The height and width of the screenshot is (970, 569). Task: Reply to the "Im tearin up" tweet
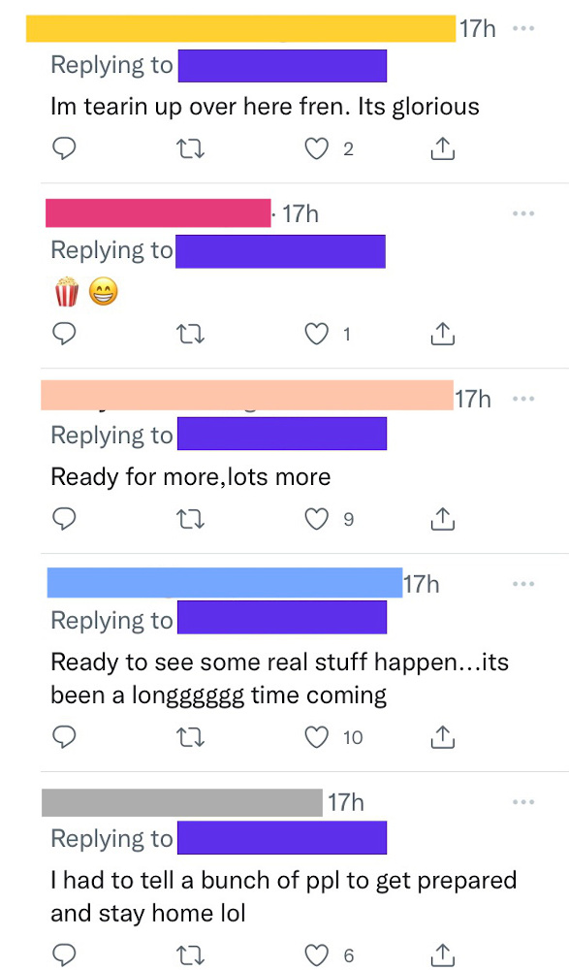coord(64,149)
